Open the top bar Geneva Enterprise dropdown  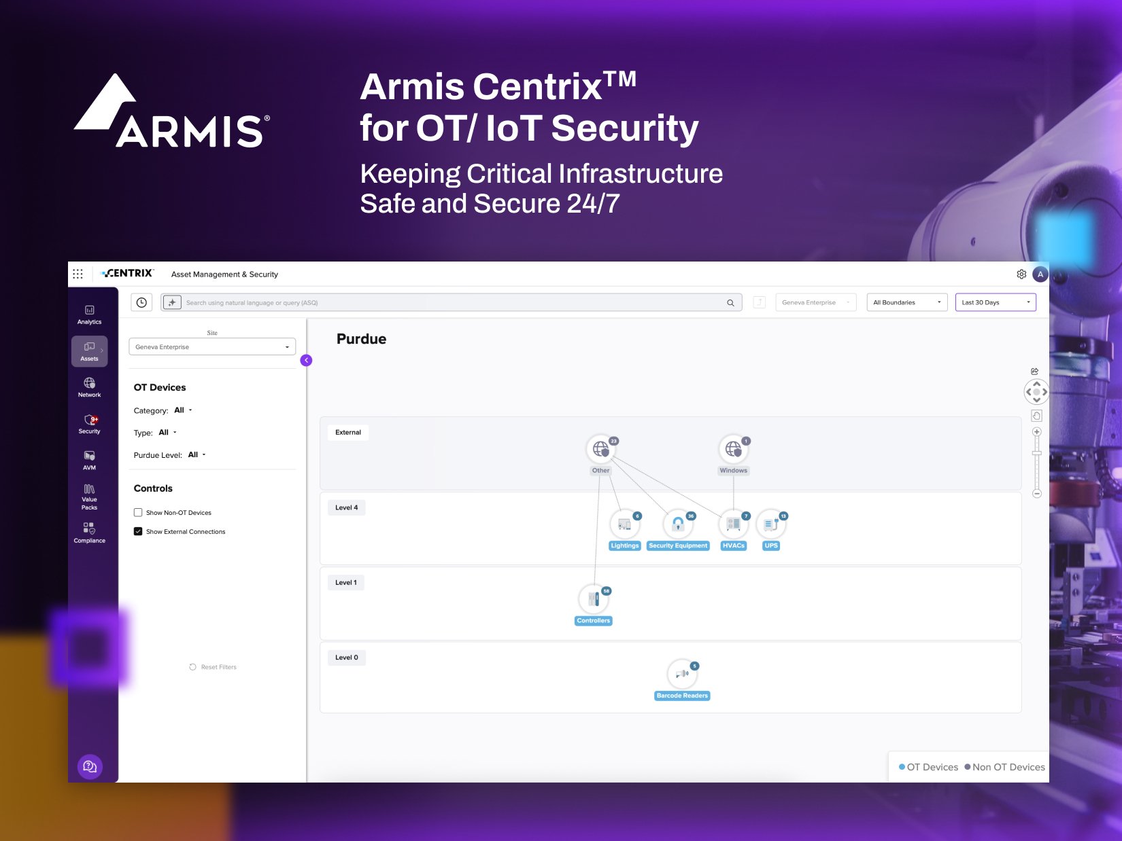816,302
